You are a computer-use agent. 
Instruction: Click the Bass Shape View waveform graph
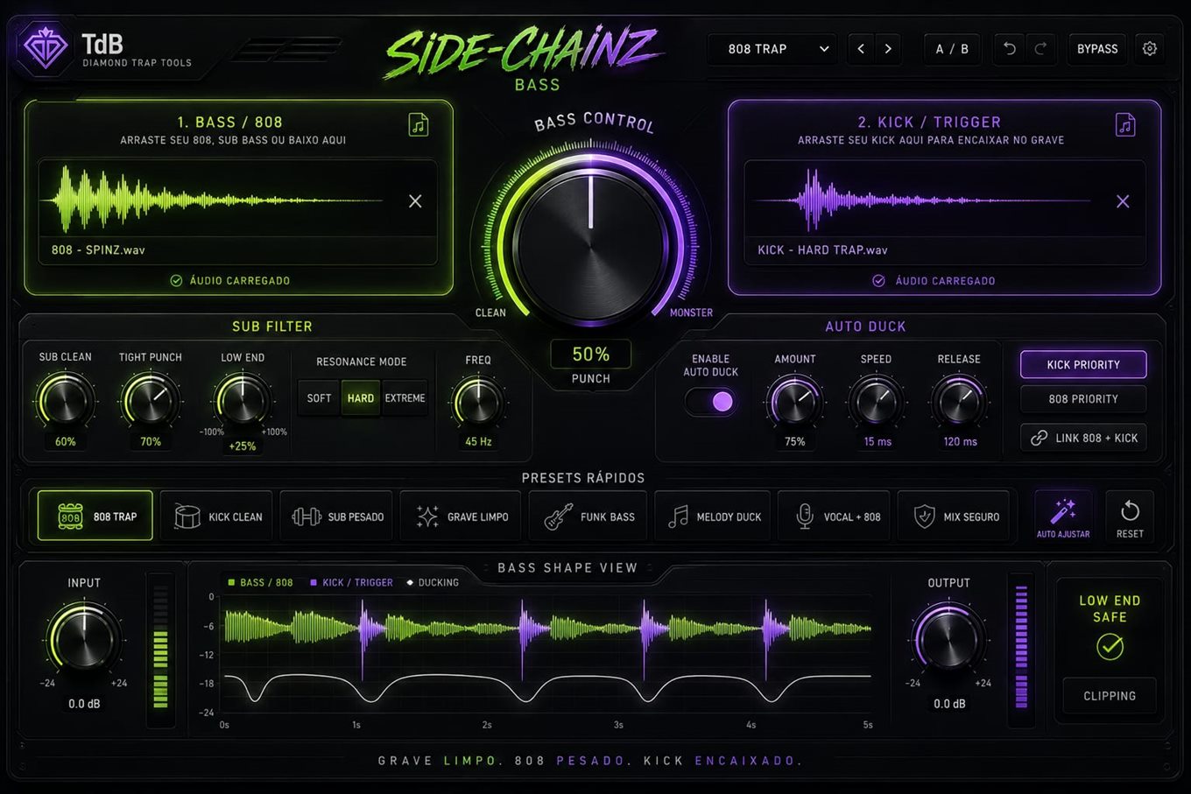coord(547,654)
